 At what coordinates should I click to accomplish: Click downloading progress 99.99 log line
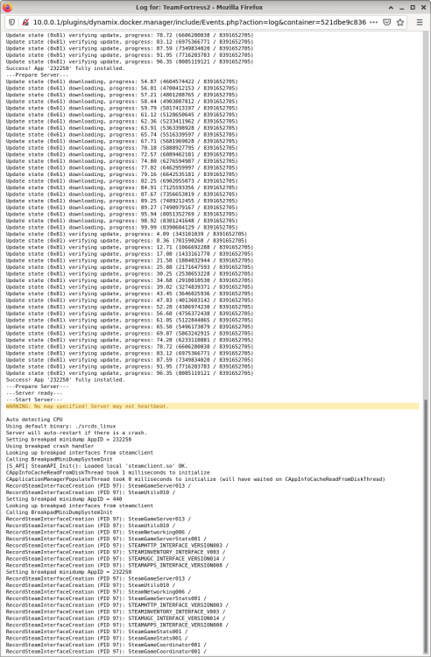(122, 228)
